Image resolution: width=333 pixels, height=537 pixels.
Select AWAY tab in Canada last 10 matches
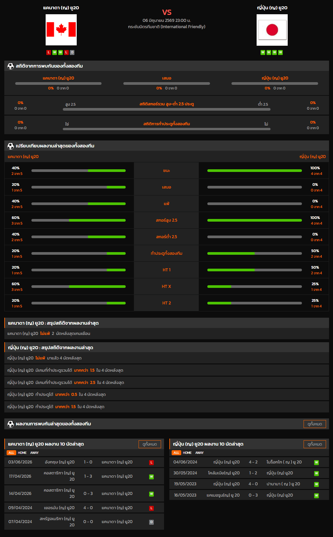[34, 453]
